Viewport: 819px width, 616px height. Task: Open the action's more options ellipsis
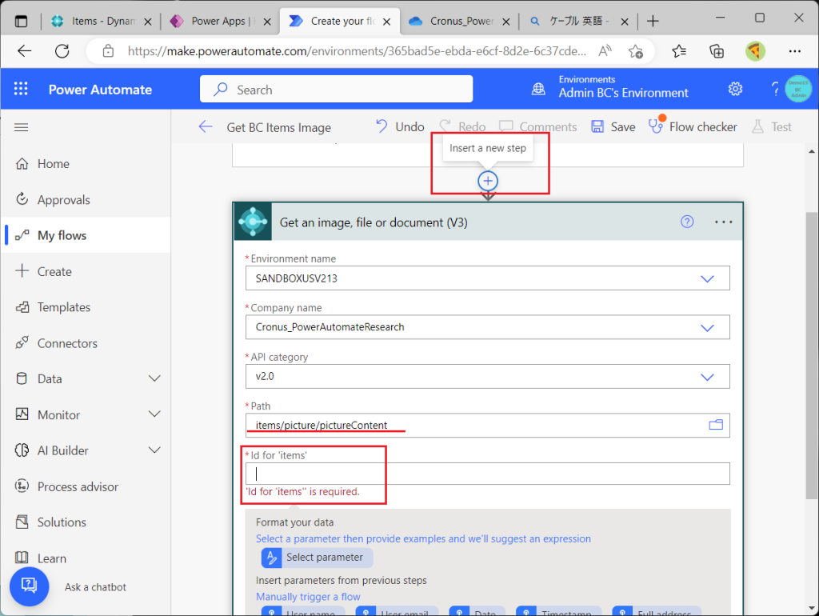[x=723, y=222]
